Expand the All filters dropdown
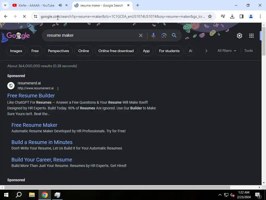The height and width of the screenshot is (200, 266). click(x=227, y=51)
